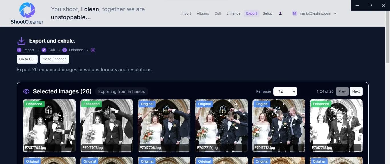Open thumbnail E70I7707.jpg

106,126
